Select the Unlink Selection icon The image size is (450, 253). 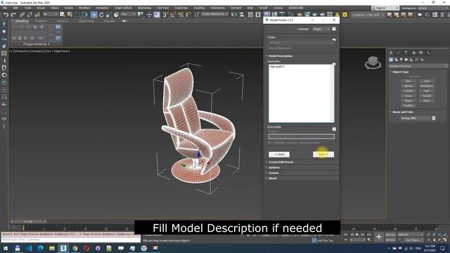click(x=30, y=15)
